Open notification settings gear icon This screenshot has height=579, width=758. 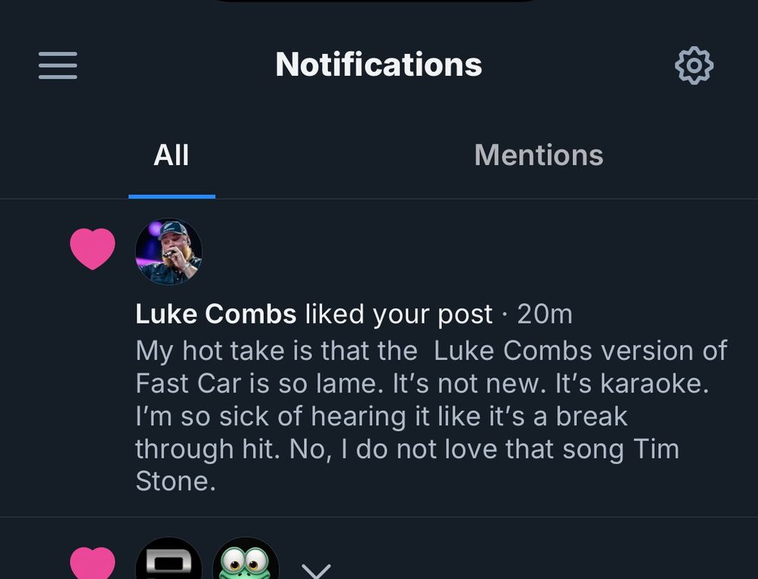point(694,65)
